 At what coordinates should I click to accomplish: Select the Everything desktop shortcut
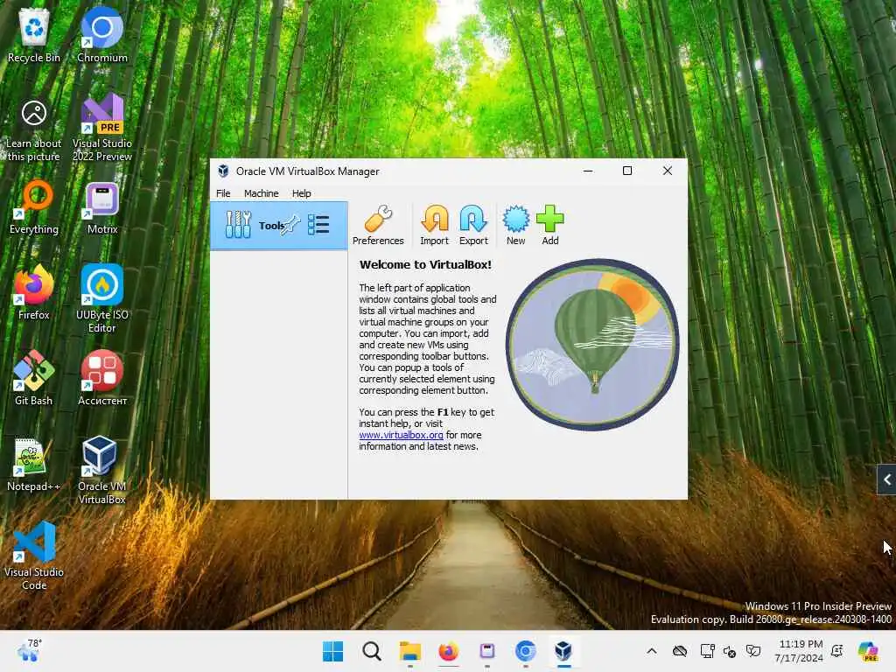[x=34, y=207]
